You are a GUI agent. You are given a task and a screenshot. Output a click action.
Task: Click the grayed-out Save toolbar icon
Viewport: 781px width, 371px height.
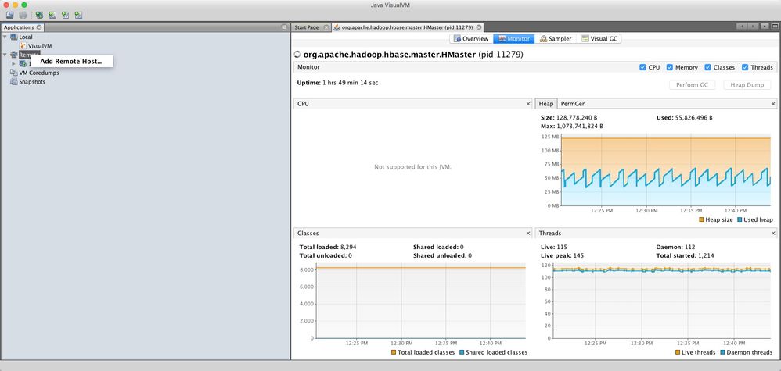(x=23, y=16)
